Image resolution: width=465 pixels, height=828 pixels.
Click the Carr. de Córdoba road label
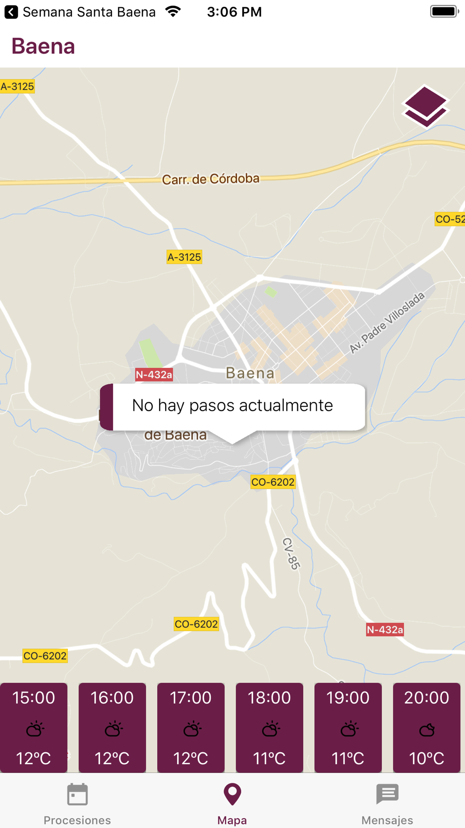pyautogui.click(x=211, y=179)
